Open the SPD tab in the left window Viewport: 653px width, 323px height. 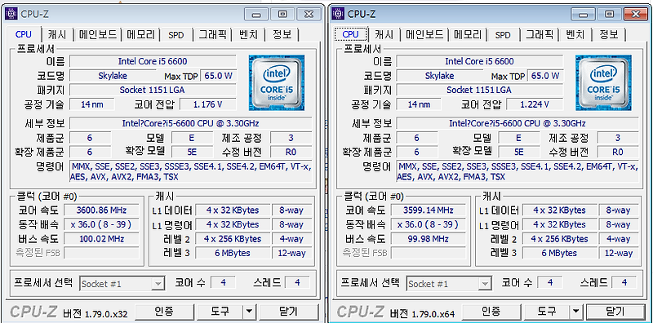[x=176, y=35]
